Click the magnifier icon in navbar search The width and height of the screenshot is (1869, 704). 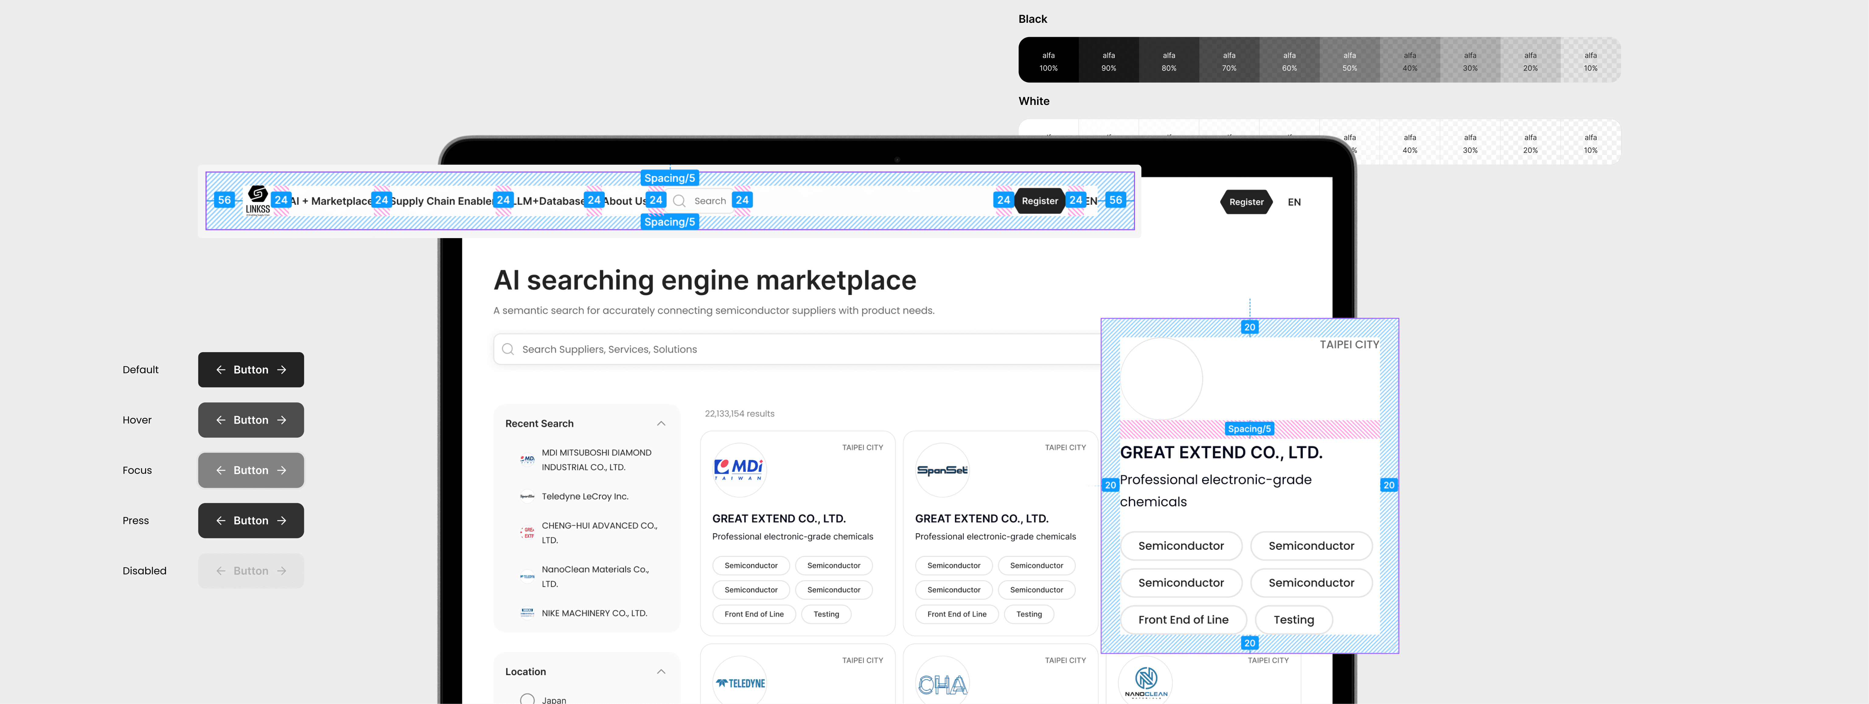click(679, 201)
